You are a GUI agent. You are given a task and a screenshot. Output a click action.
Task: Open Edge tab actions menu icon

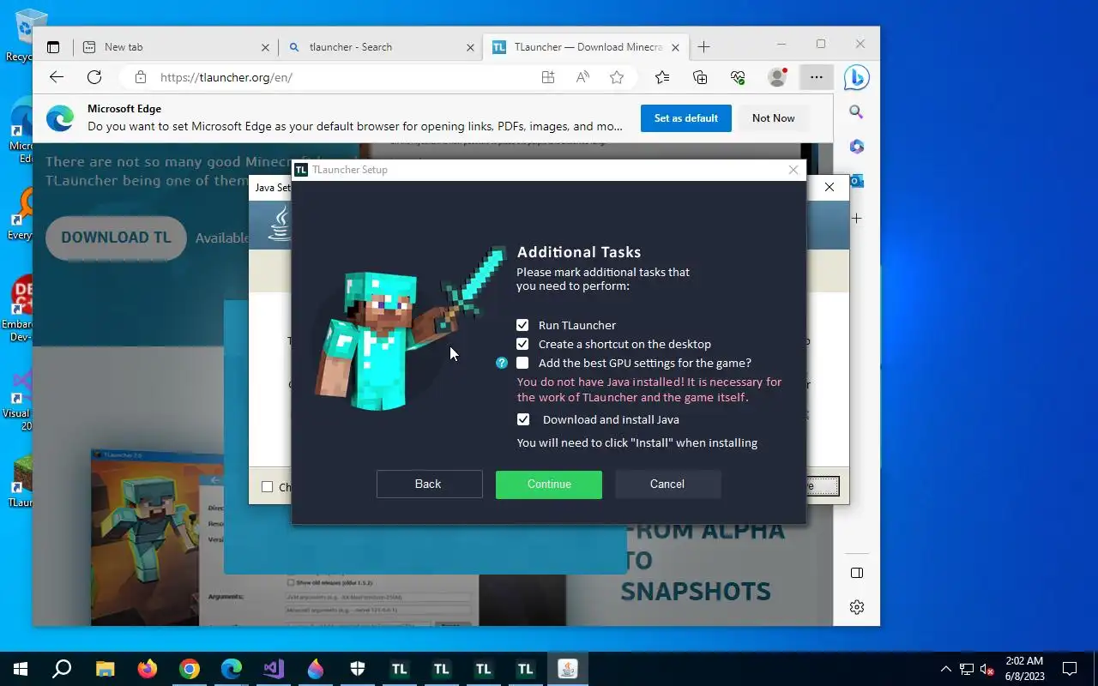pyautogui.click(x=53, y=47)
